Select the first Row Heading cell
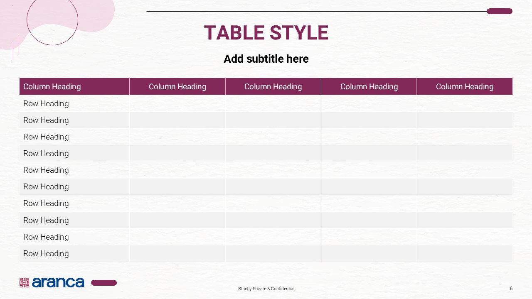 click(46, 104)
